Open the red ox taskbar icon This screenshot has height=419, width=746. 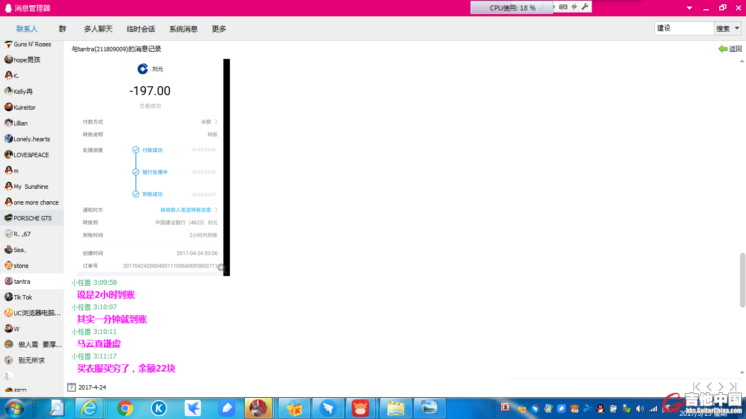pos(360,408)
